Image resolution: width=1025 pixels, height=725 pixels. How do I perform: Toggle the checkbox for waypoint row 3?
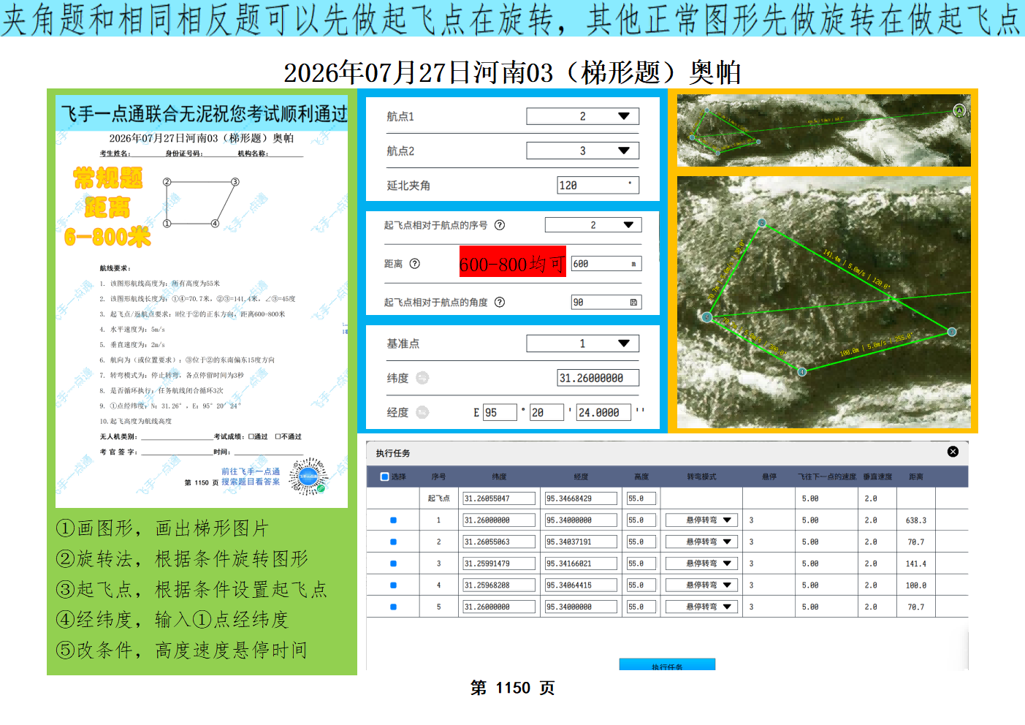(393, 563)
